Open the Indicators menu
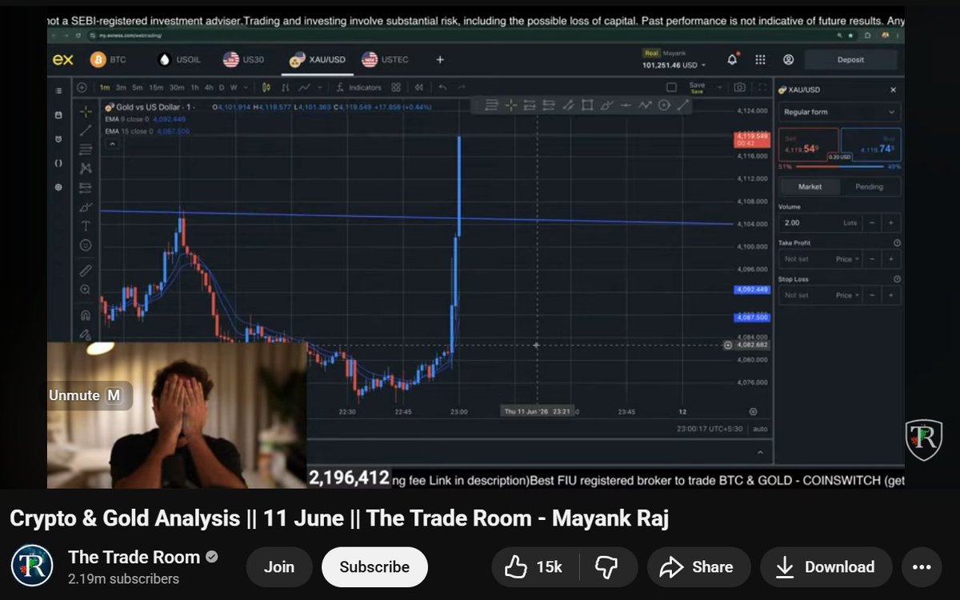Screen dimensions: 960x600 (359, 87)
